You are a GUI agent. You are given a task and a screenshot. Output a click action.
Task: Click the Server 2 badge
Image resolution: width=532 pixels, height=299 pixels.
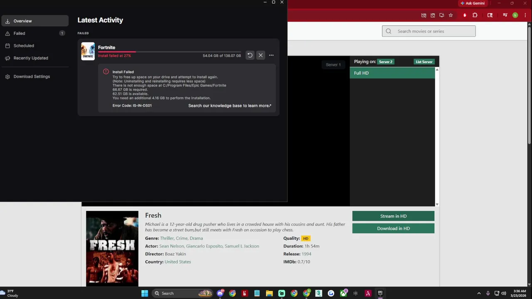[385, 62]
